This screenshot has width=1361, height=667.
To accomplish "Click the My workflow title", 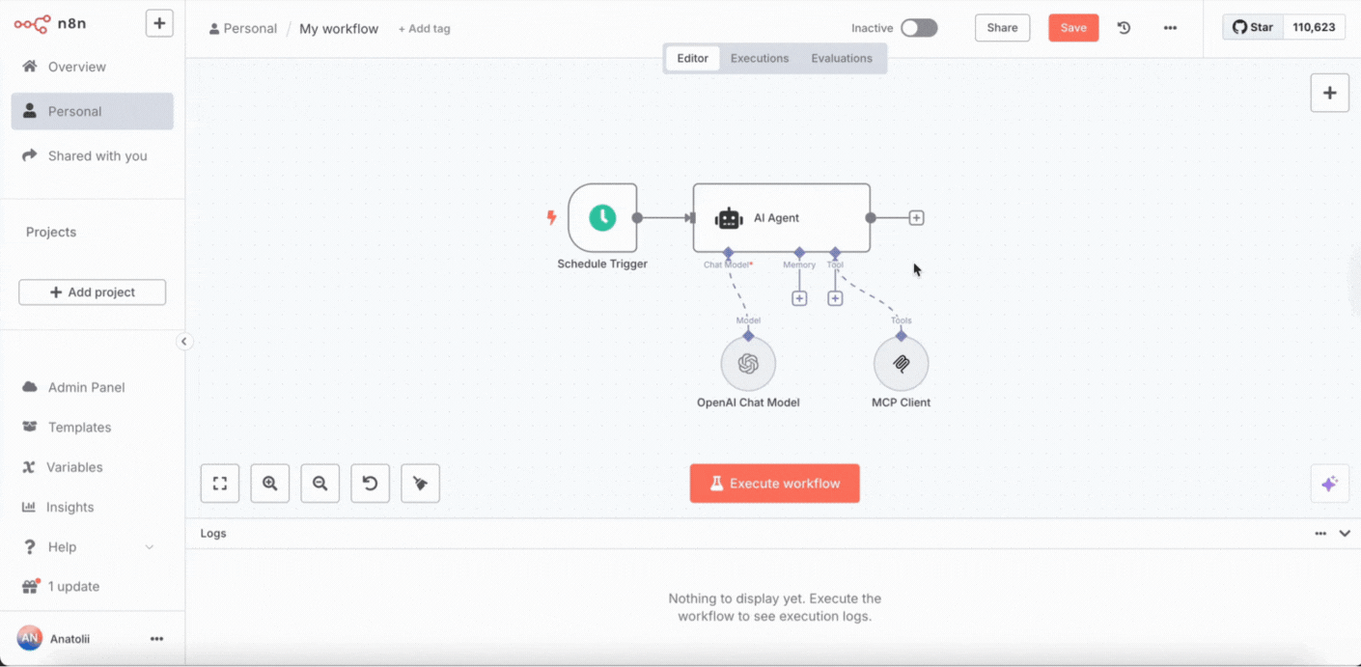I will [x=339, y=29].
